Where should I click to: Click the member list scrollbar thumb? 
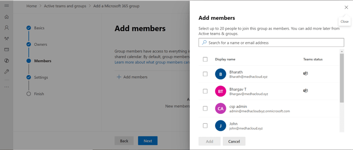pos(342,78)
